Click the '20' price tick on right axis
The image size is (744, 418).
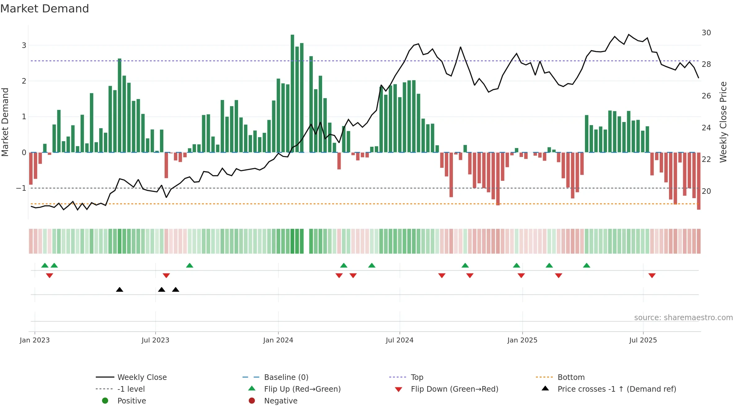[706, 191]
